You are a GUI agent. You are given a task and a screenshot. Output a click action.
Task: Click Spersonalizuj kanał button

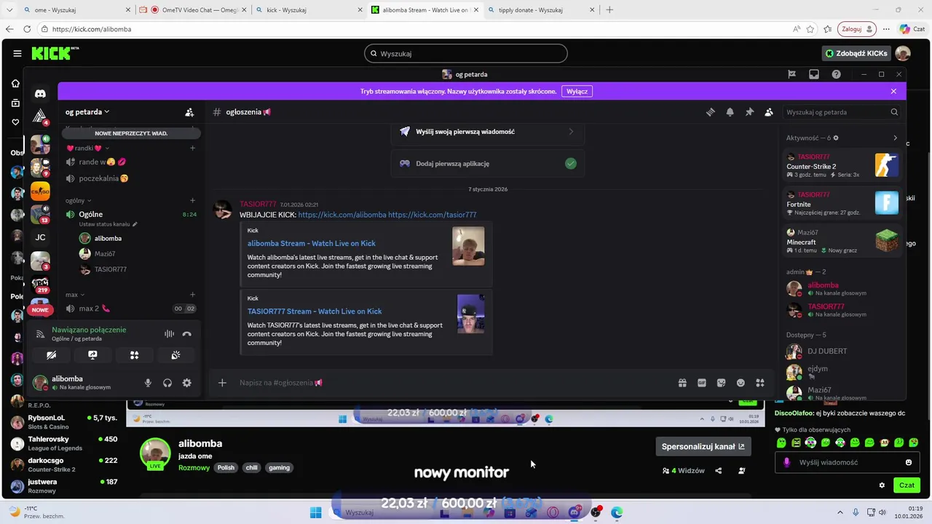[703, 446]
